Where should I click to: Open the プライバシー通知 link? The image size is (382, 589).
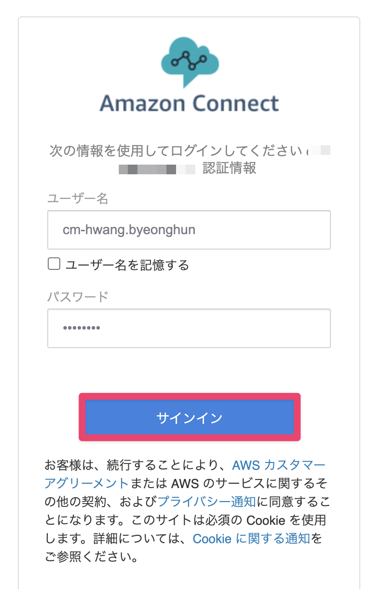tap(206, 501)
